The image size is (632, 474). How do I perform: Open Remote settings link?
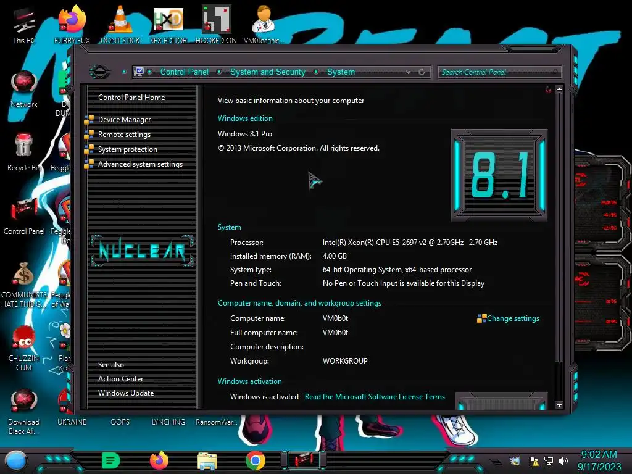pyautogui.click(x=124, y=135)
